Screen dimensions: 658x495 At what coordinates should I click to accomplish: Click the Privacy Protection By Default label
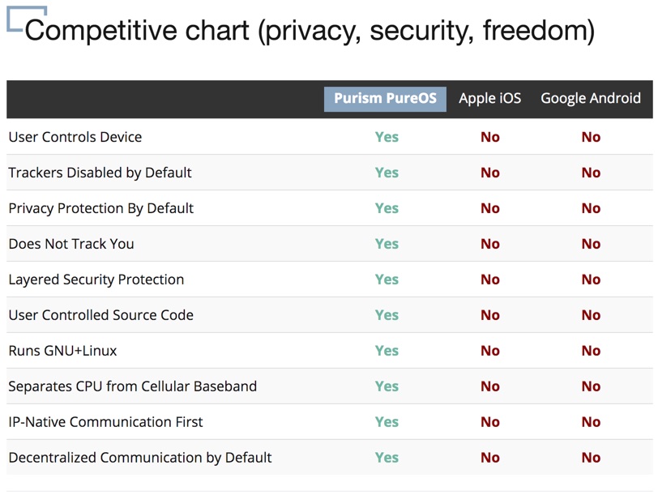[x=100, y=208]
